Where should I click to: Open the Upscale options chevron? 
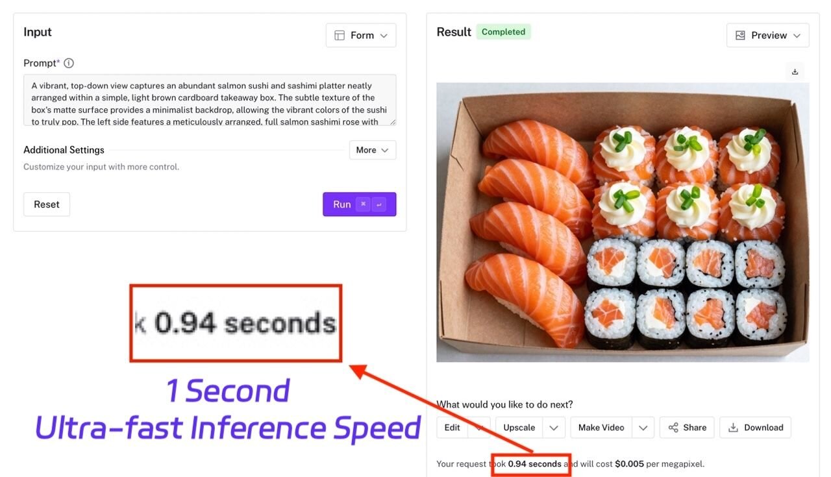click(554, 428)
